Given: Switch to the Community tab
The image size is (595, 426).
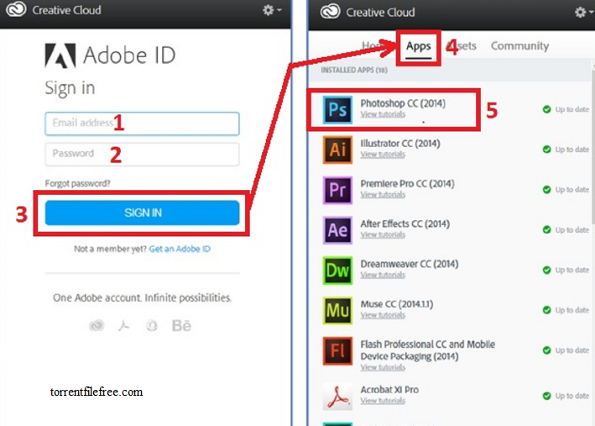Looking at the screenshot, I should [519, 46].
